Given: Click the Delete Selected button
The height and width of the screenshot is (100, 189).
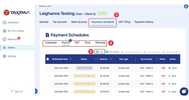Looking at the screenshot, I should point(171,52).
